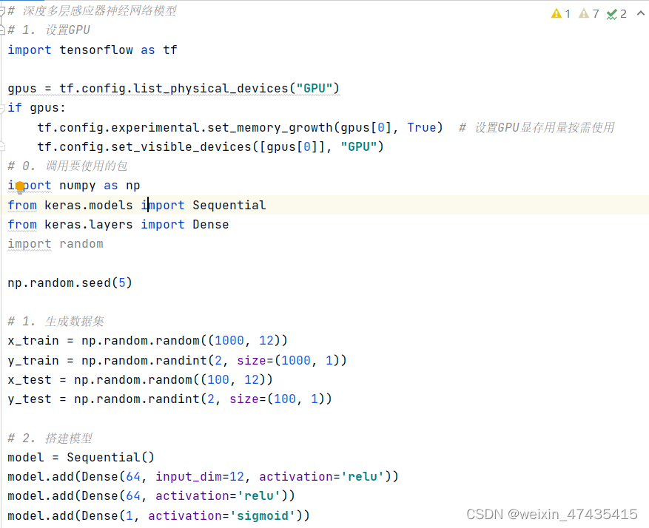Click on the 'sigmoid' activation string
Screen dimensions: 649x528
pyautogui.click(x=263, y=516)
